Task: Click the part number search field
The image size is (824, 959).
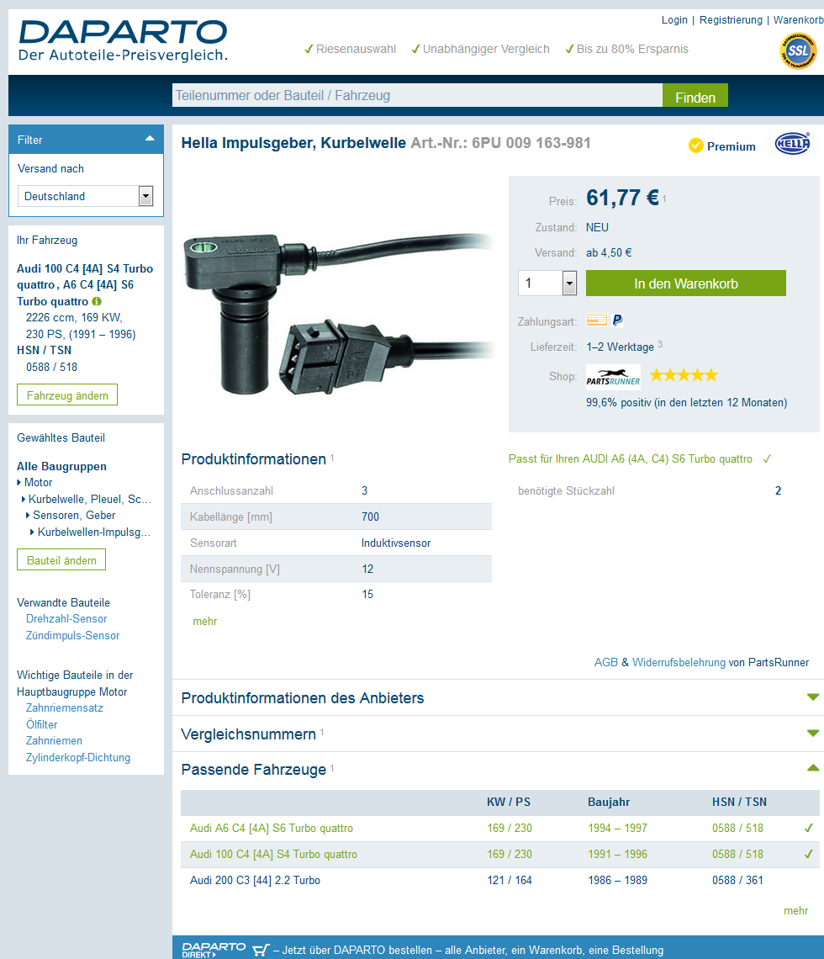Action: (x=417, y=96)
